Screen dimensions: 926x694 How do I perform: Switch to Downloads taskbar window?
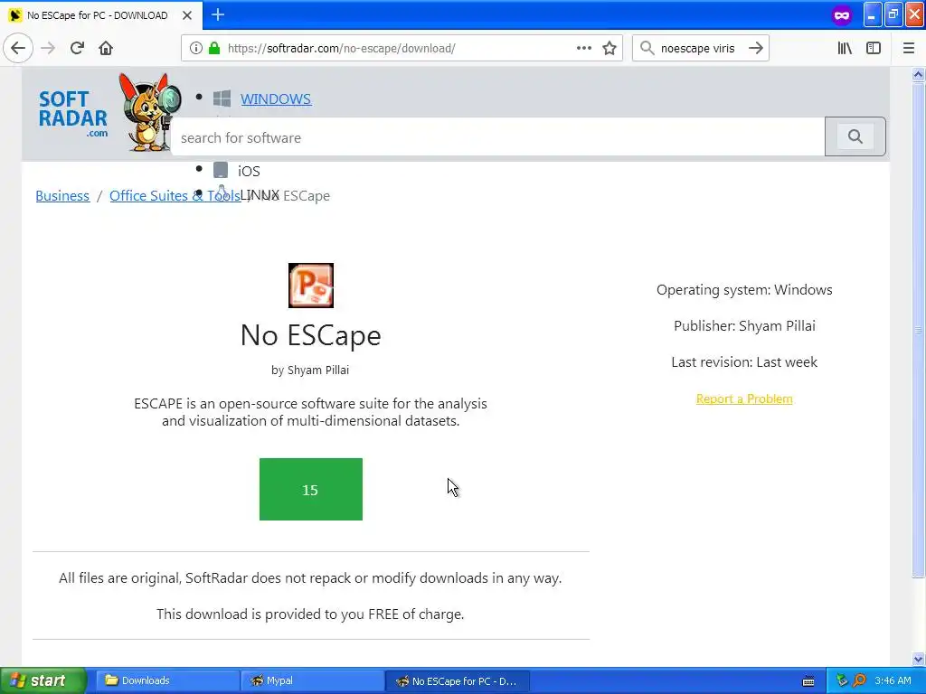tap(167, 680)
